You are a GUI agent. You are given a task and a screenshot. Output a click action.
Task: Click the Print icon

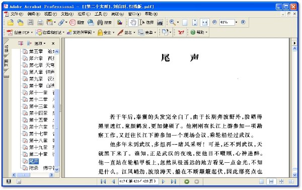point(40,23)
